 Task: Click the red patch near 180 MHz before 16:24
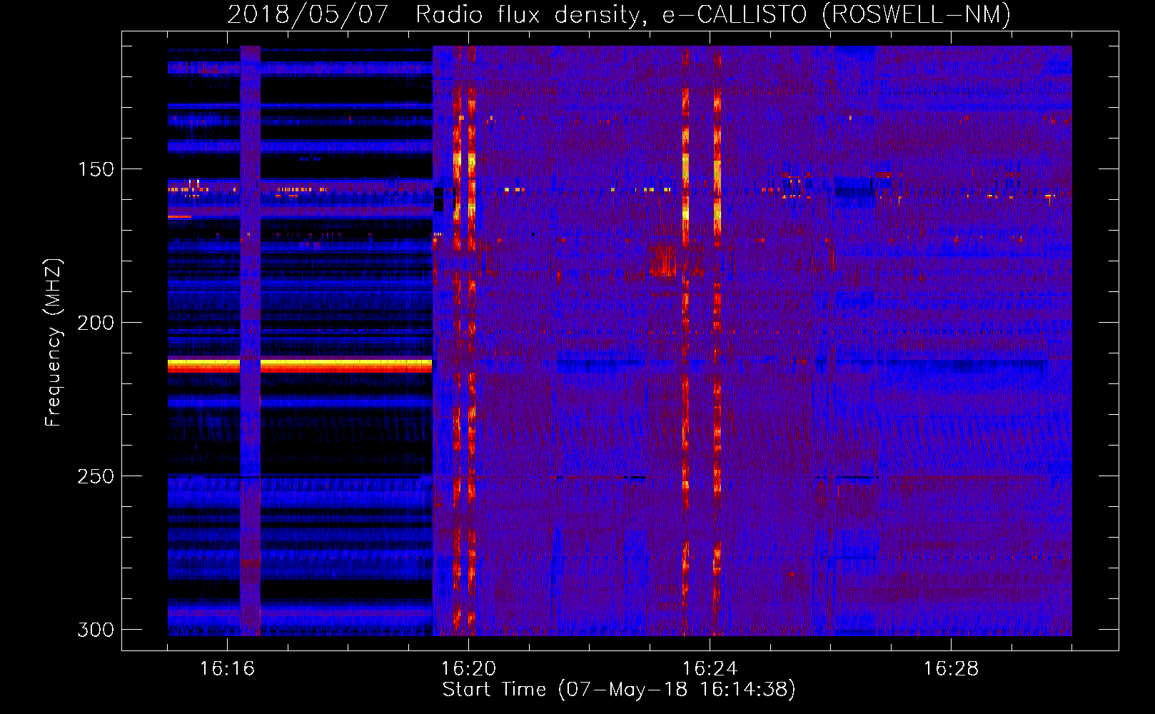(663, 261)
